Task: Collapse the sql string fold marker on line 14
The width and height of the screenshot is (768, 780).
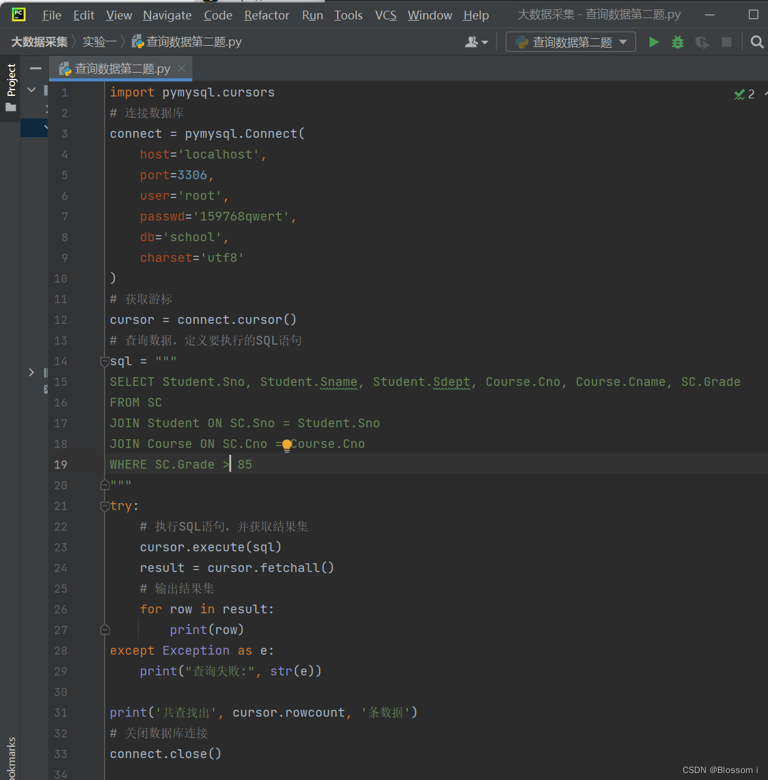Action: 105,361
